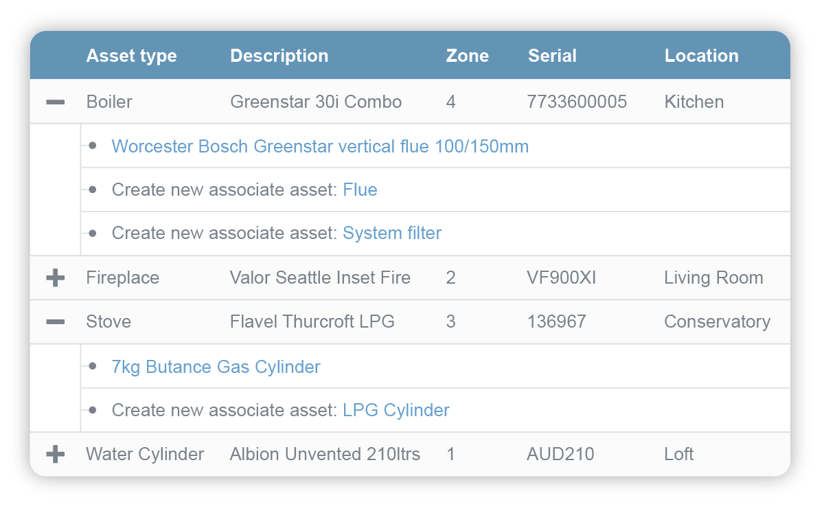Screen dimensions: 824x511
Task: Click the plus icon beside Water Cylinder
Action: coord(55,454)
